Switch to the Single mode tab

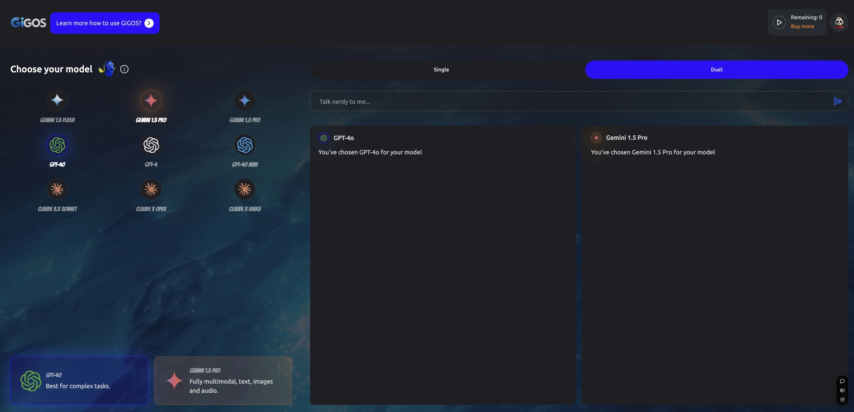(441, 69)
